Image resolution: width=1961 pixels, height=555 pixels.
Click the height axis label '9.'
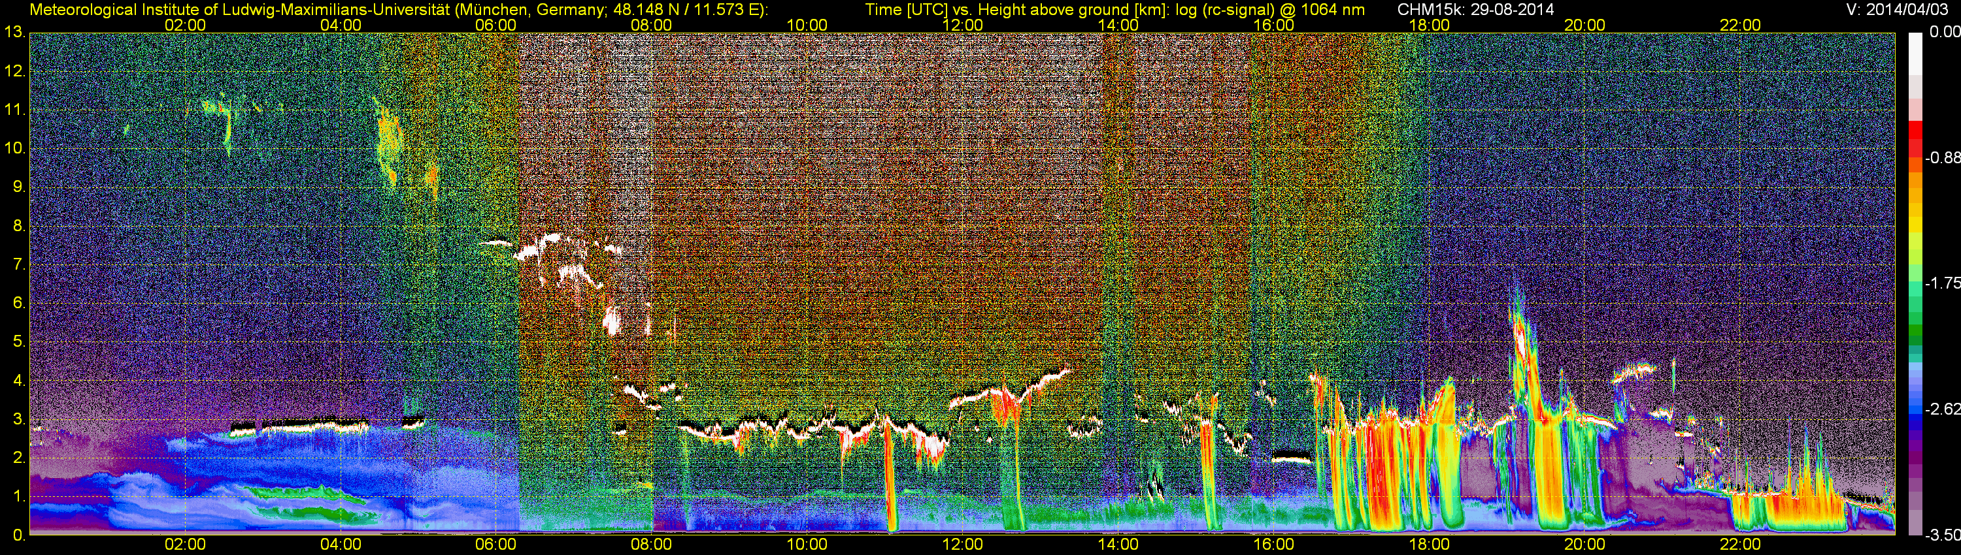tap(19, 187)
